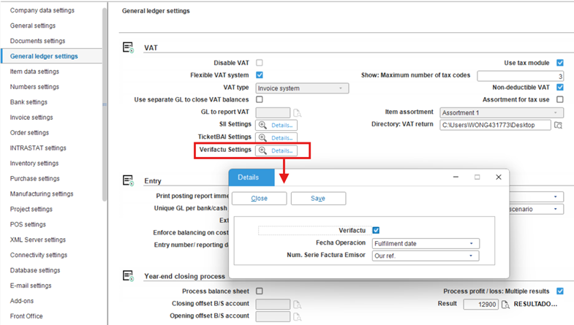574x325 pixels.
Task: Click lookup icon beside Closing offset B/S account
Action: tap(298, 304)
